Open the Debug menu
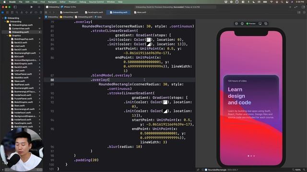The width and height of the screenshot is (307, 172). coord(83,2)
